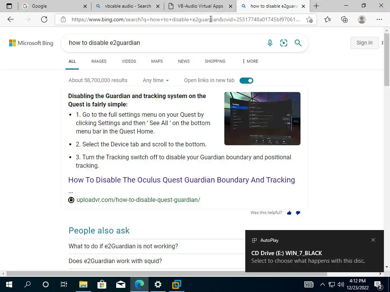390x292 pixels.
Task: Submit the Bing search magnifier
Action: [298, 43]
